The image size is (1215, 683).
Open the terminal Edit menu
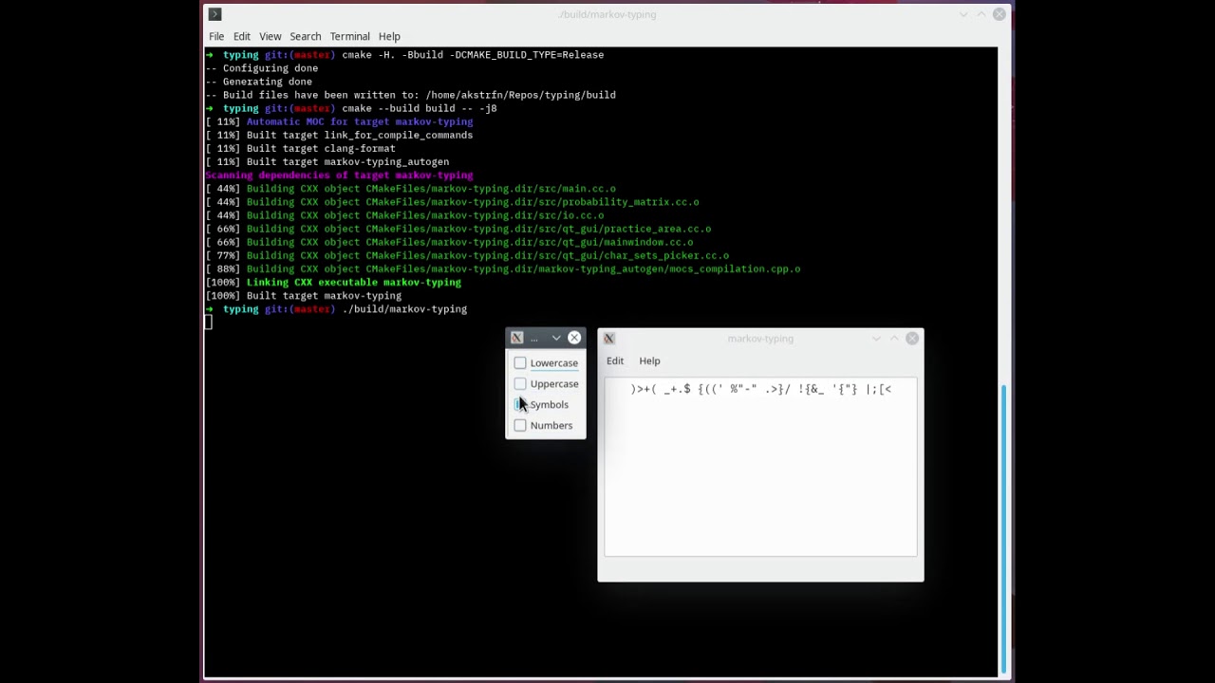[242, 36]
